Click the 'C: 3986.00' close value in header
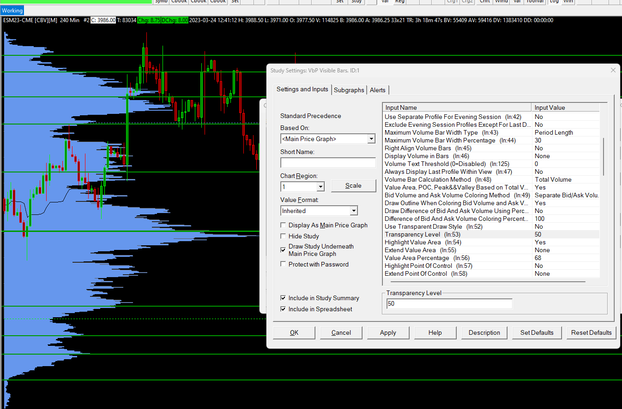622x409 pixels. coord(103,20)
